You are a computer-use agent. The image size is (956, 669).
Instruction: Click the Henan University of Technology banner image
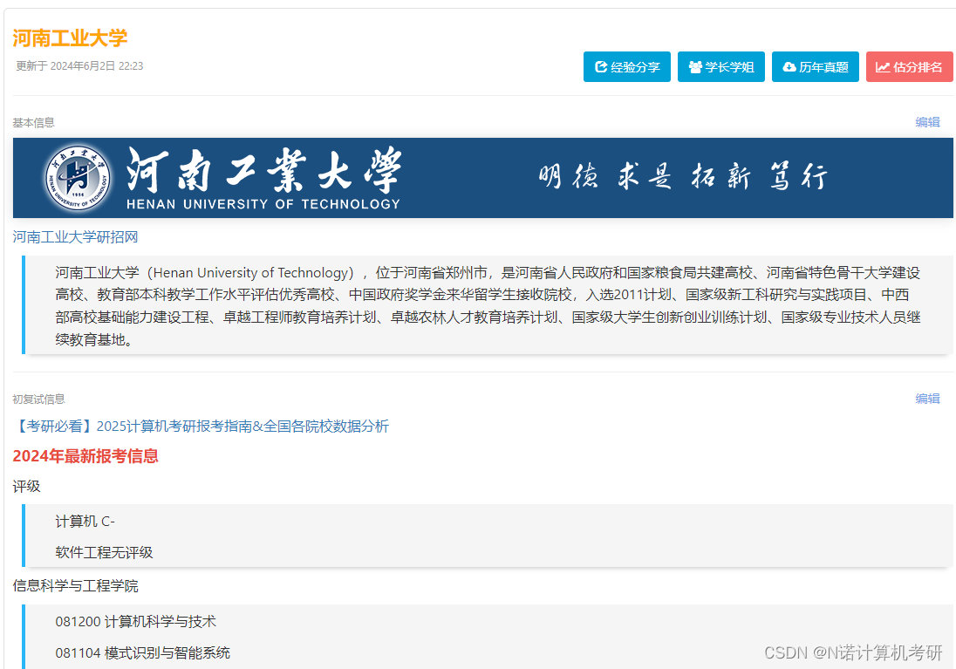(483, 178)
